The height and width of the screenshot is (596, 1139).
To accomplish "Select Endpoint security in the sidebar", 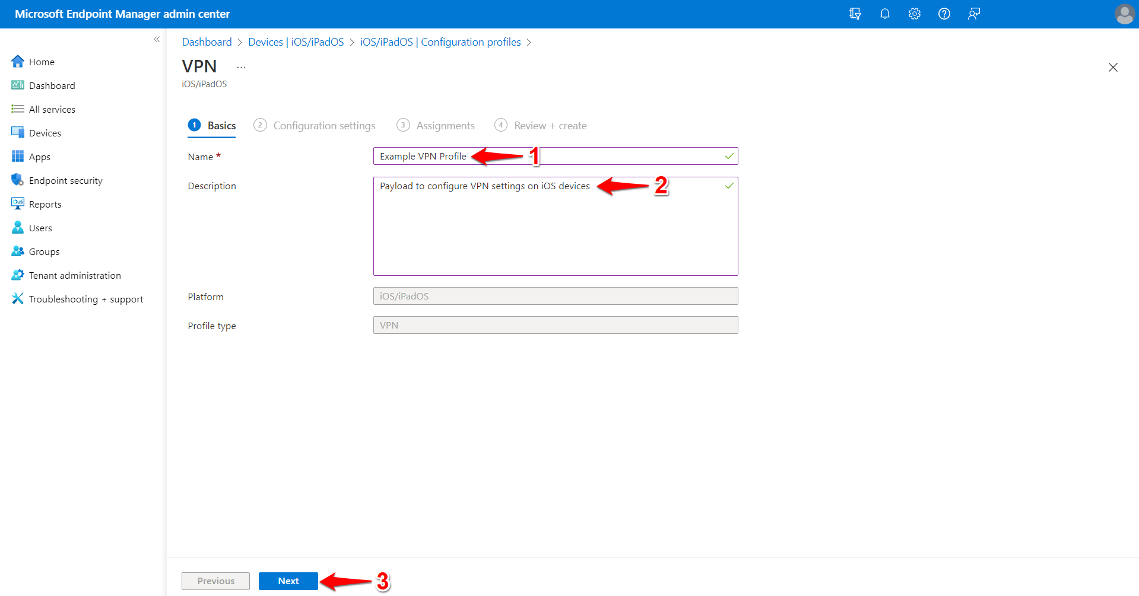I will pyautogui.click(x=65, y=180).
